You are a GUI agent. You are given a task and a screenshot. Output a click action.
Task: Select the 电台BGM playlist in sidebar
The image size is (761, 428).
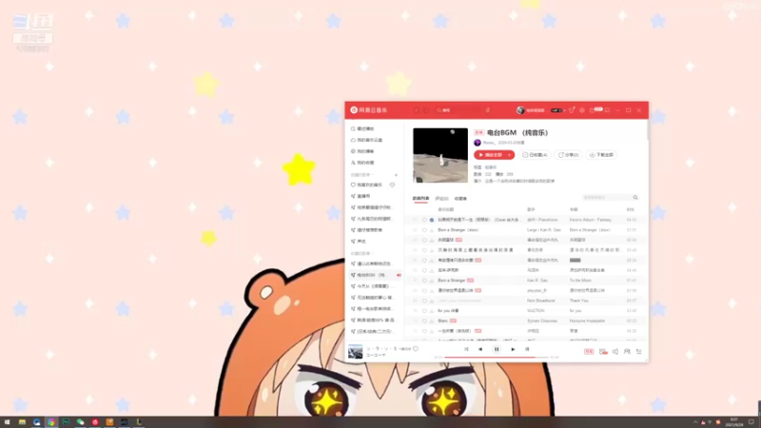pyautogui.click(x=375, y=275)
